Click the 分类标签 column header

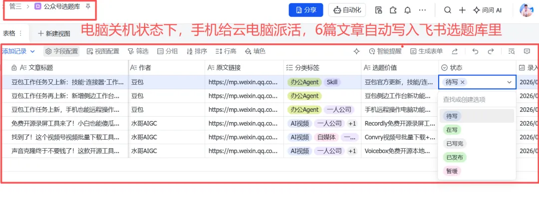pyautogui.click(x=322, y=68)
